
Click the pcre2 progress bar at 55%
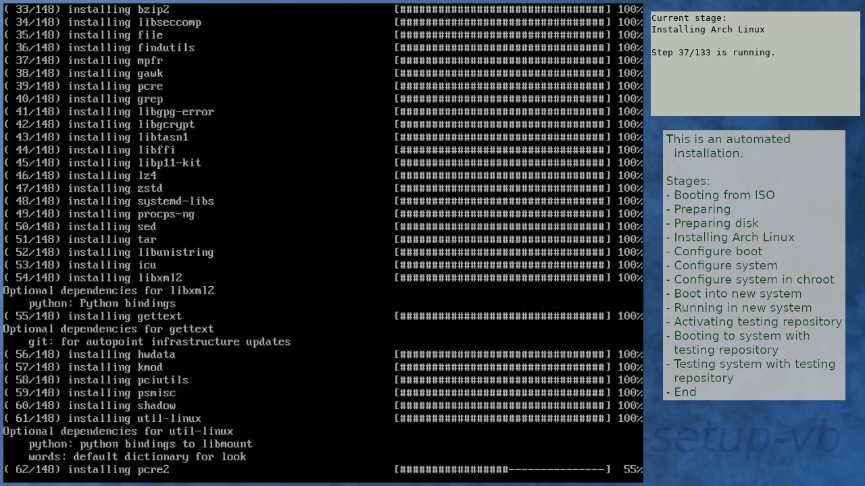point(503,470)
